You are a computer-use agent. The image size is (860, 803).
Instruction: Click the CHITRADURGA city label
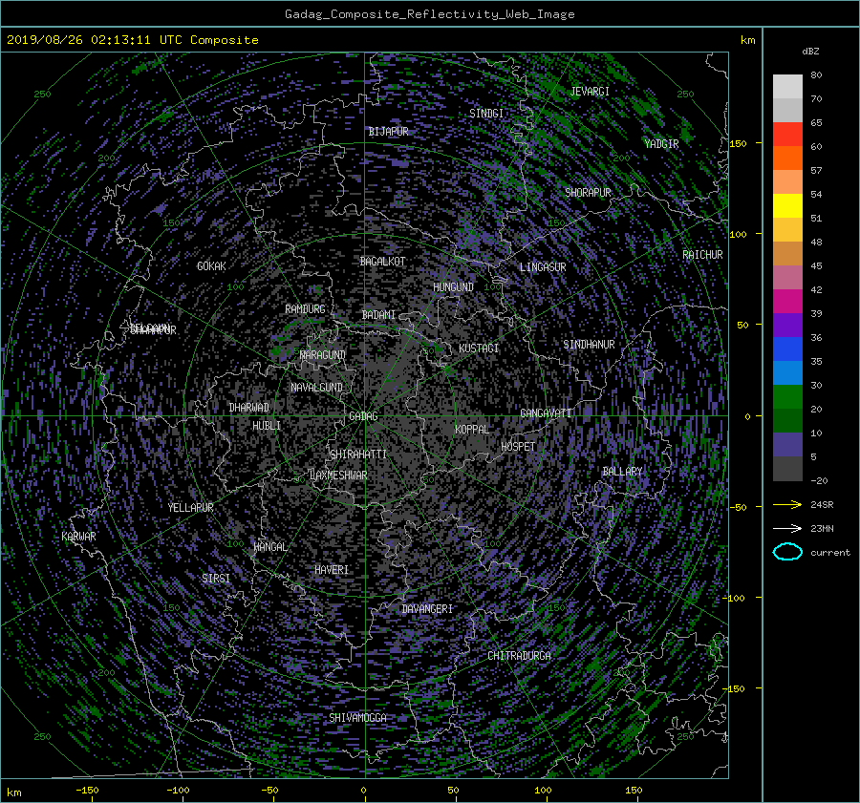click(519, 656)
